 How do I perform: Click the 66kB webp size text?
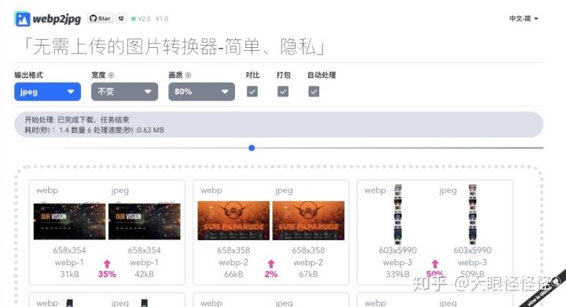(233, 274)
